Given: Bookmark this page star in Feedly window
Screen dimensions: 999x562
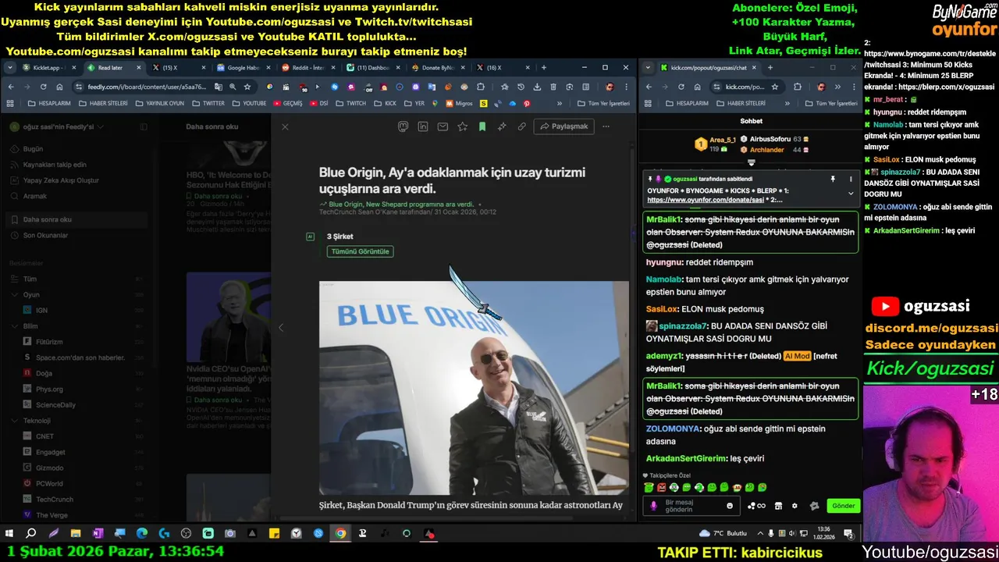Looking at the screenshot, I should (247, 87).
